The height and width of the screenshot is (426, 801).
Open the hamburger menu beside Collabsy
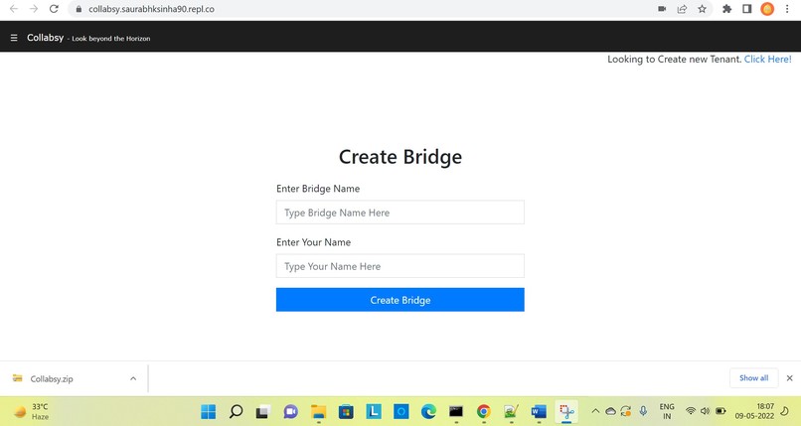pos(14,38)
